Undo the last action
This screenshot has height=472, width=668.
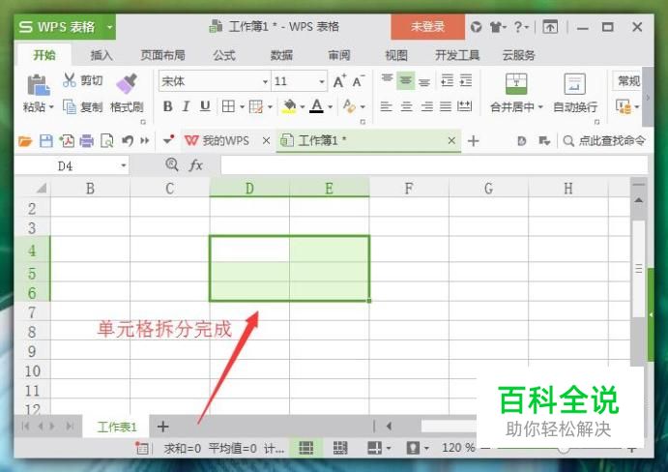(x=127, y=140)
